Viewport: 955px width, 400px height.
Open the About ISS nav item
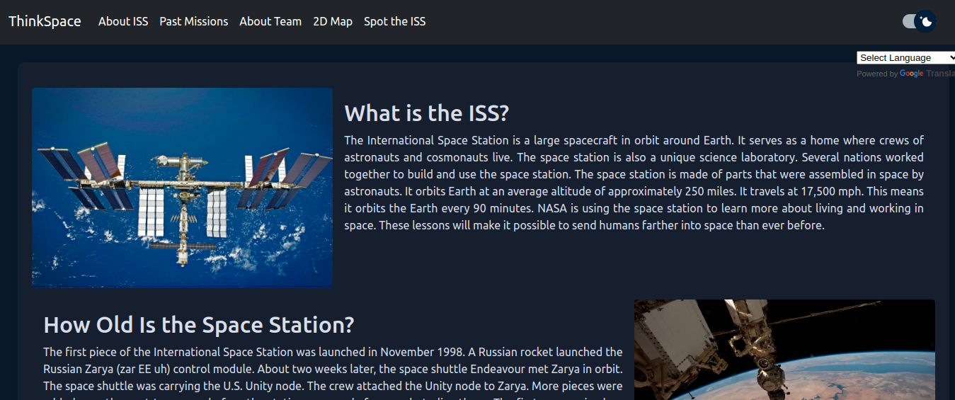tap(123, 21)
